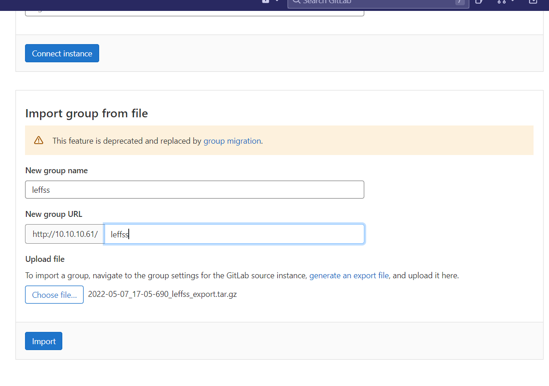Click the http://10.10.10.61/ URL prefix

pos(65,234)
